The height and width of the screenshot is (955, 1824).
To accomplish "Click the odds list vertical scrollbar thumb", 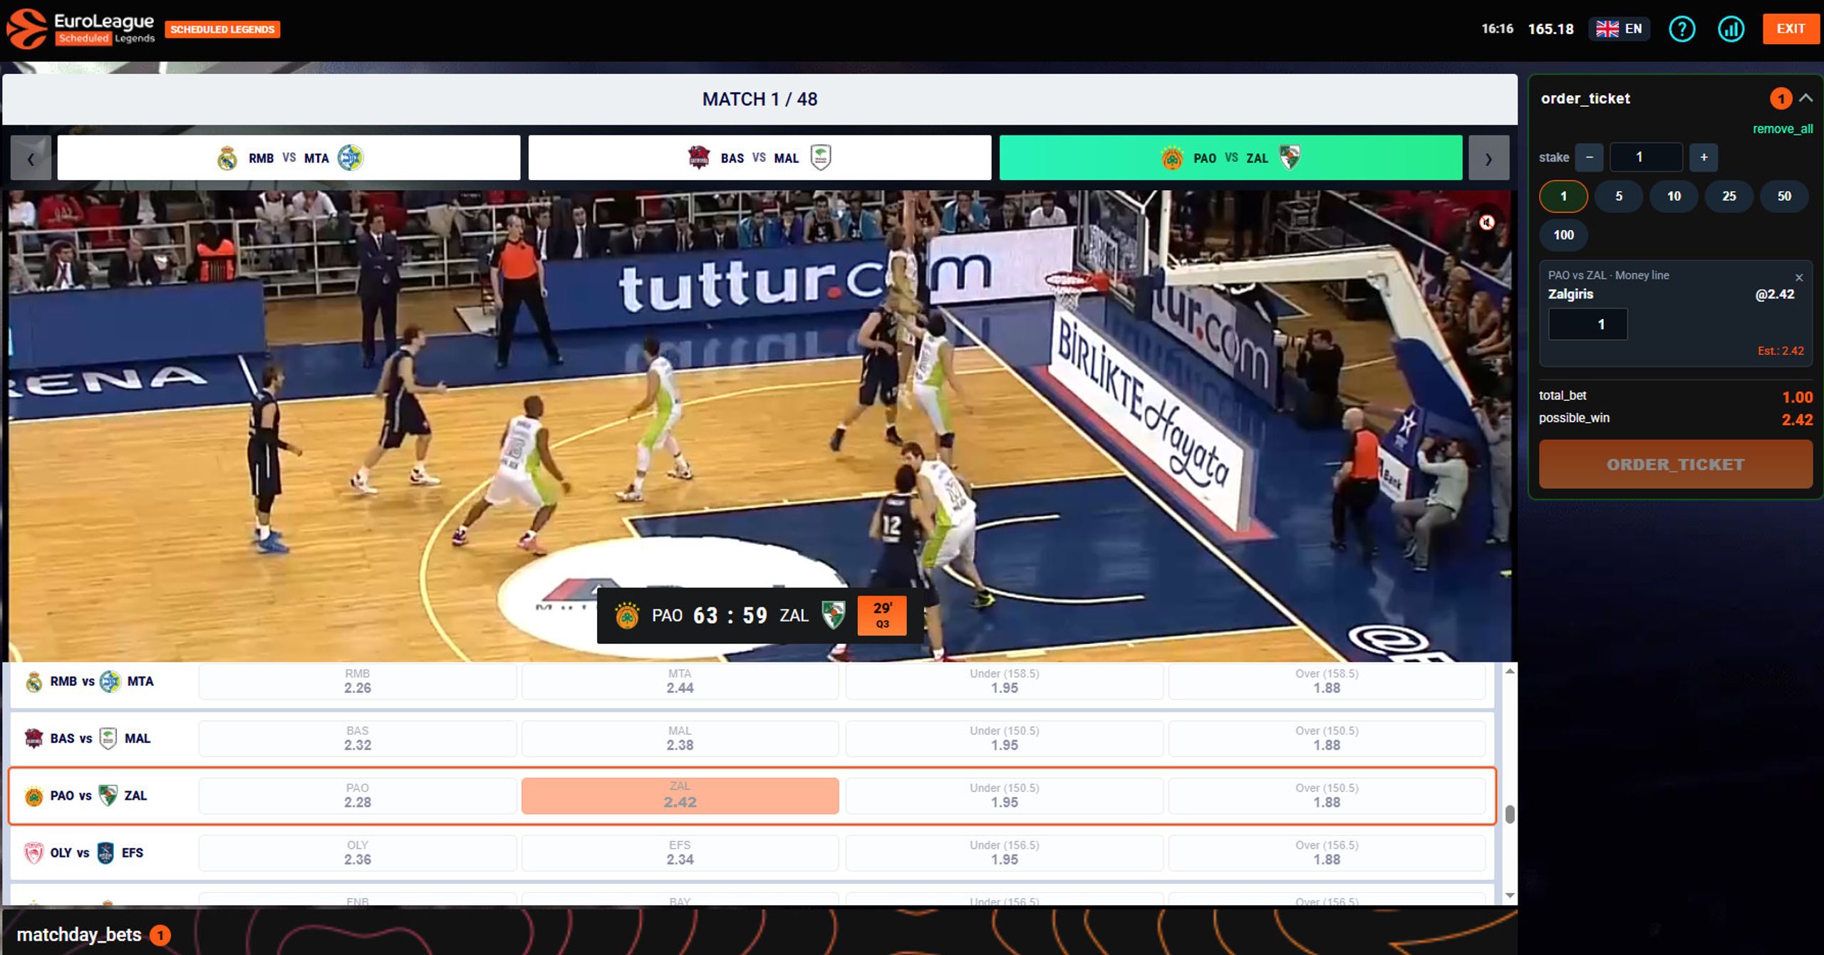I will pyautogui.click(x=1509, y=814).
